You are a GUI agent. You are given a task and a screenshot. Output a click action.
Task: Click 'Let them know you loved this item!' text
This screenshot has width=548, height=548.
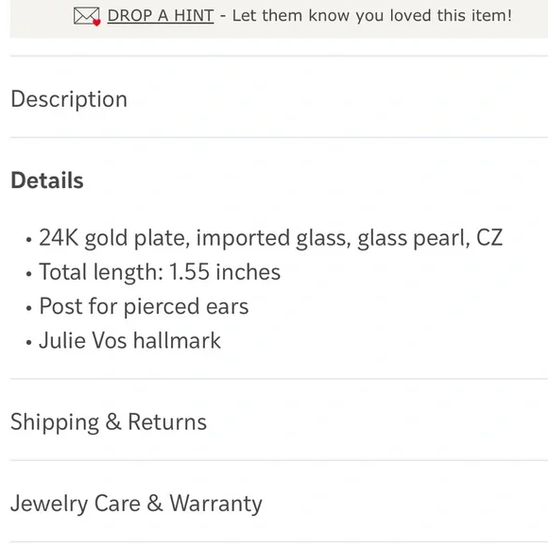(372, 16)
